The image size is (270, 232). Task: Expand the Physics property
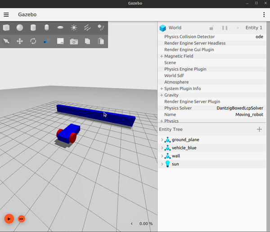tap(162, 121)
